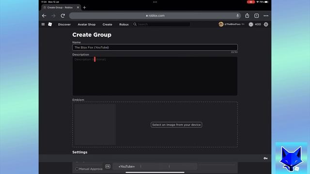Click the emblem preview placeholder

click(95, 125)
